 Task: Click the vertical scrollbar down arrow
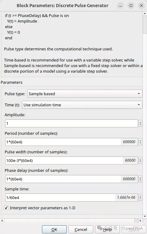click(x=145, y=216)
